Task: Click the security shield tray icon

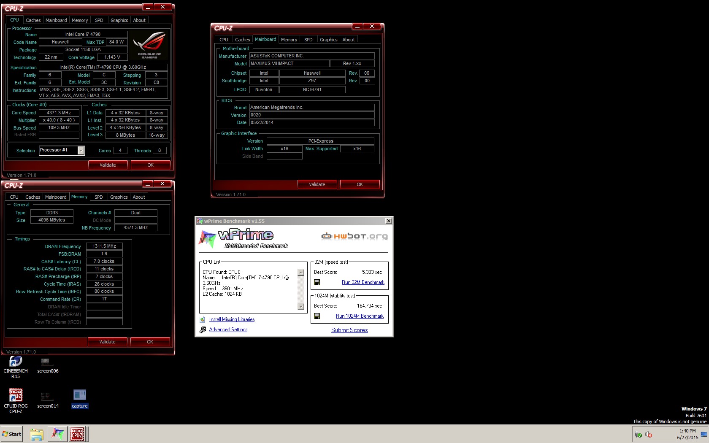Action: click(x=638, y=435)
